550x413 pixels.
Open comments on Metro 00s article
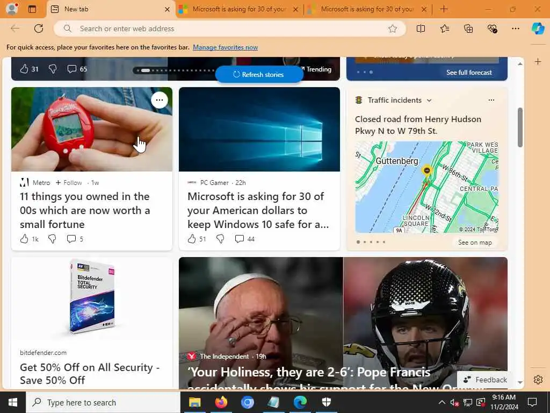(x=71, y=239)
